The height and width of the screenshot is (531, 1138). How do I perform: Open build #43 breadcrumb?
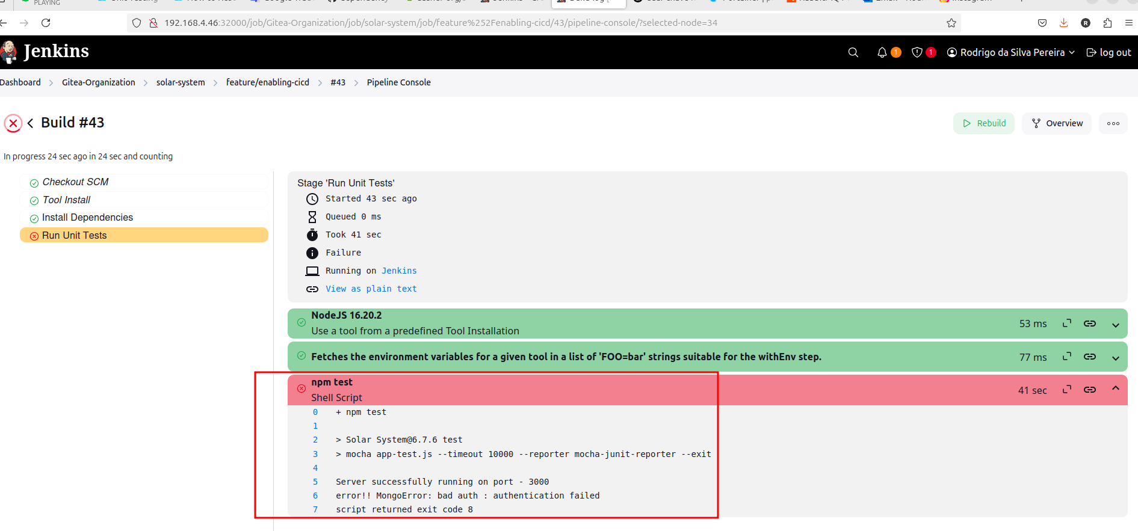click(x=338, y=82)
